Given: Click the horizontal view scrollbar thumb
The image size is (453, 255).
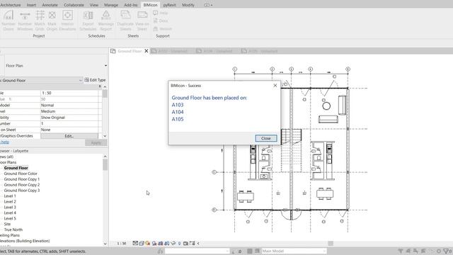Looking at the screenshot, I should click(x=331, y=244).
